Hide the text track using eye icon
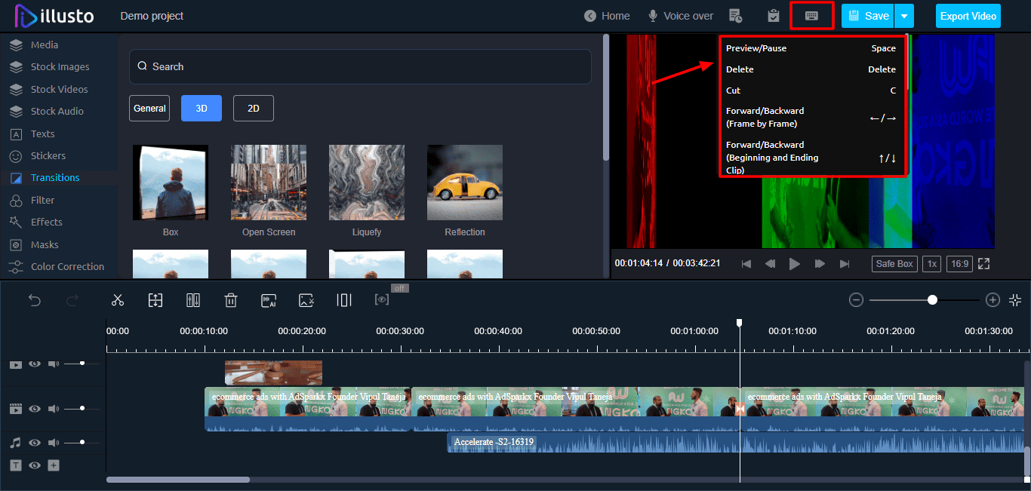This screenshot has height=491, width=1031. point(35,465)
